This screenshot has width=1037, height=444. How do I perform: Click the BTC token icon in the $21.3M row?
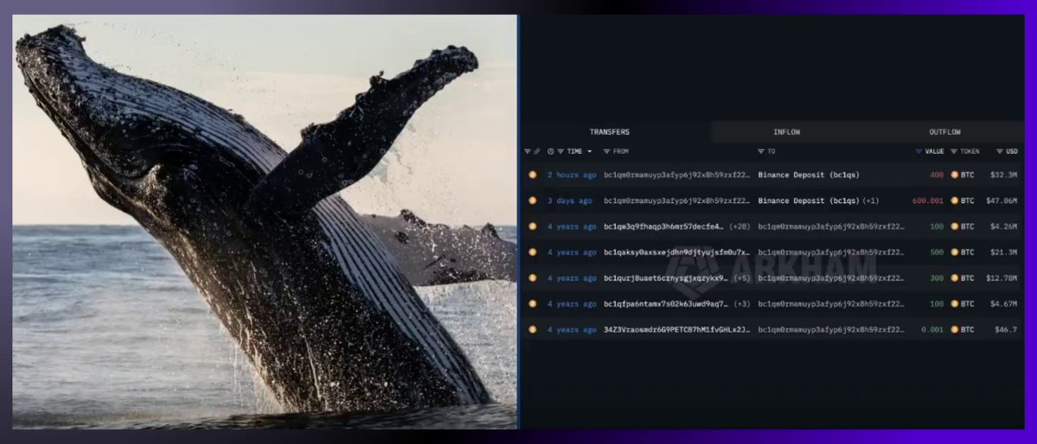point(954,251)
